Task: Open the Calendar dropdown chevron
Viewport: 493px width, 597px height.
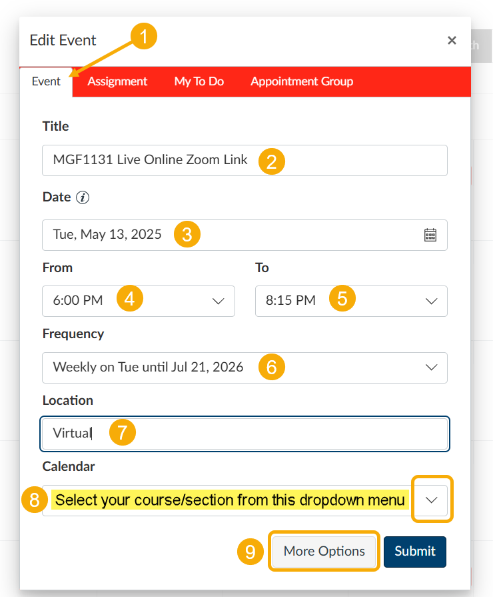Action: 432,500
